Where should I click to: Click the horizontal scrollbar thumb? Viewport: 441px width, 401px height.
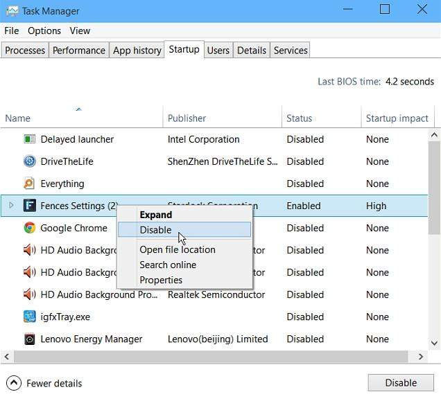(x=211, y=357)
